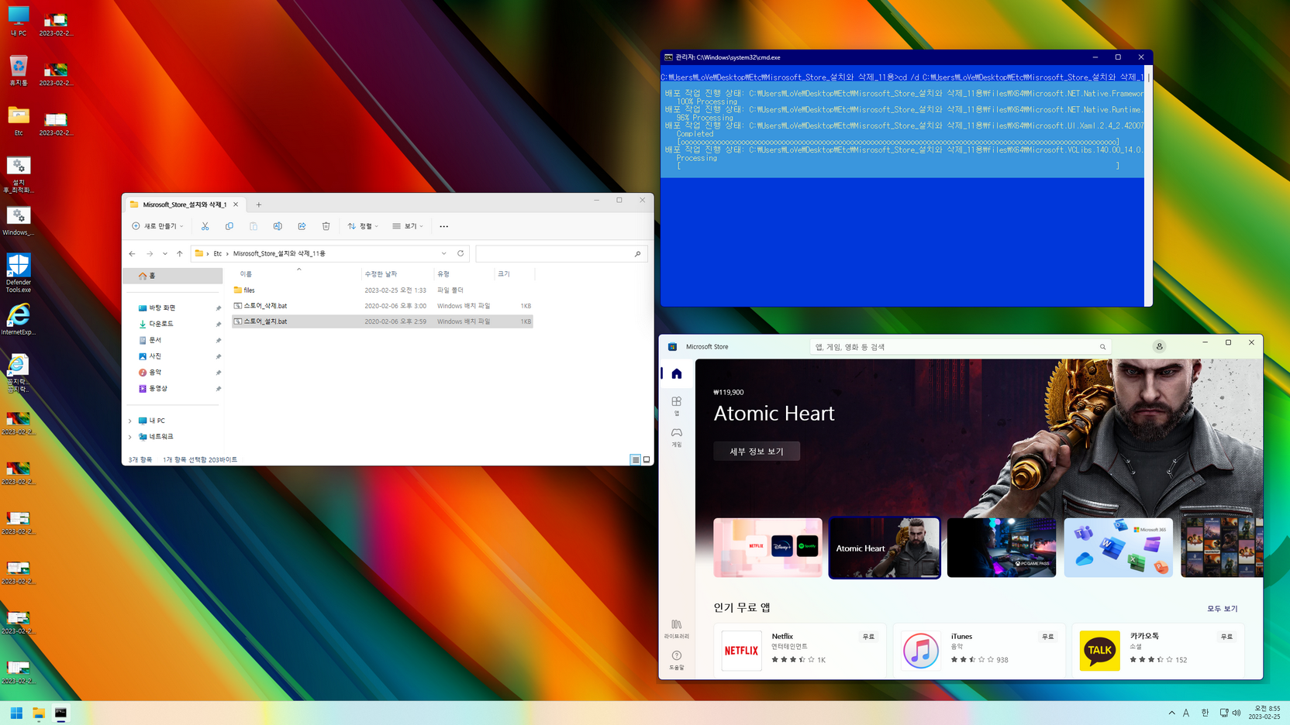Click the Atomic Heart carousel thumbnail
The width and height of the screenshot is (1290, 725).
(x=885, y=548)
